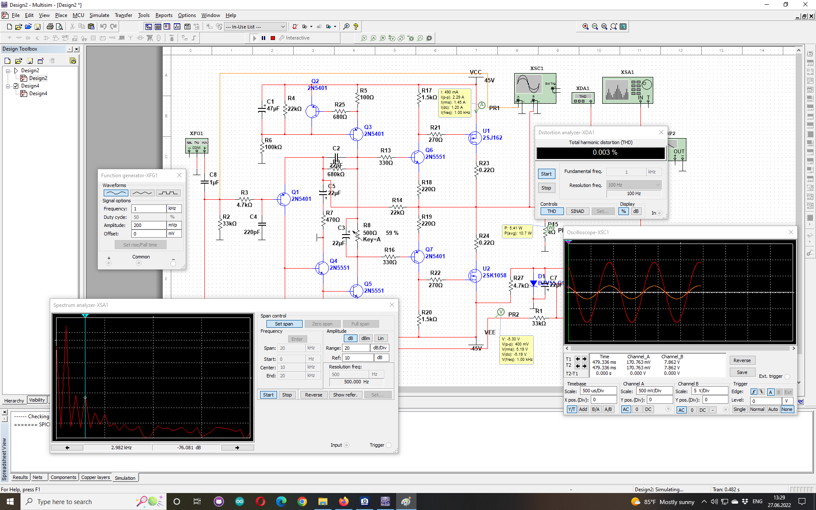Open the Reports menu
This screenshot has height=510, width=816.
[164, 15]
